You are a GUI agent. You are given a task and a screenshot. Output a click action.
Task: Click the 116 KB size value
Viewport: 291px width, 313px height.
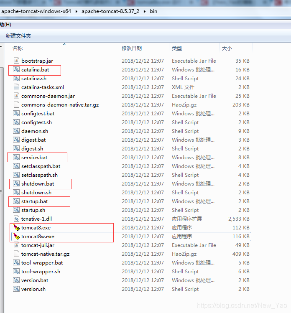pos(241,237)
